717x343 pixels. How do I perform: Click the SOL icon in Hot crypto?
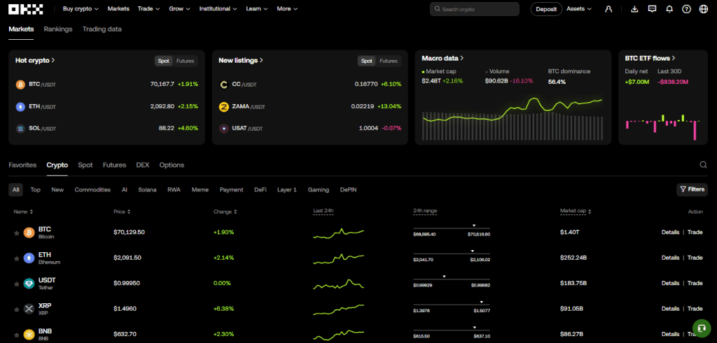click(20, 129)
